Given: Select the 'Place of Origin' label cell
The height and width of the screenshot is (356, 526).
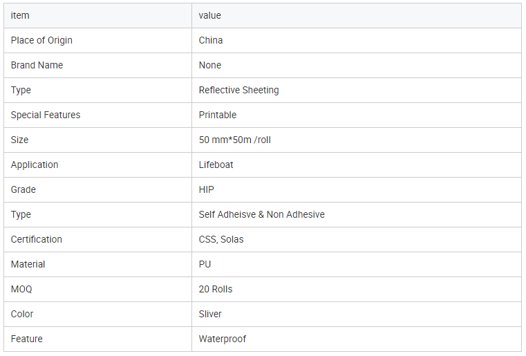Looking at the screenshot, I should 41,40.
